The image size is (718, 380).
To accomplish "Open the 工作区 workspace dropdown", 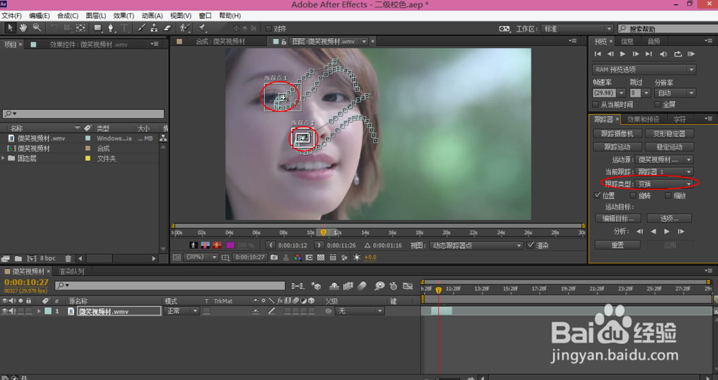I will click(x=577, y=29).
